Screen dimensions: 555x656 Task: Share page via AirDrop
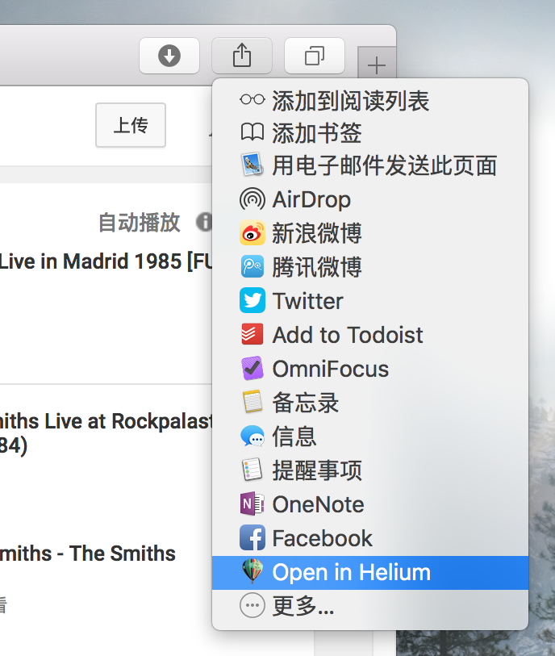[370, 199]
